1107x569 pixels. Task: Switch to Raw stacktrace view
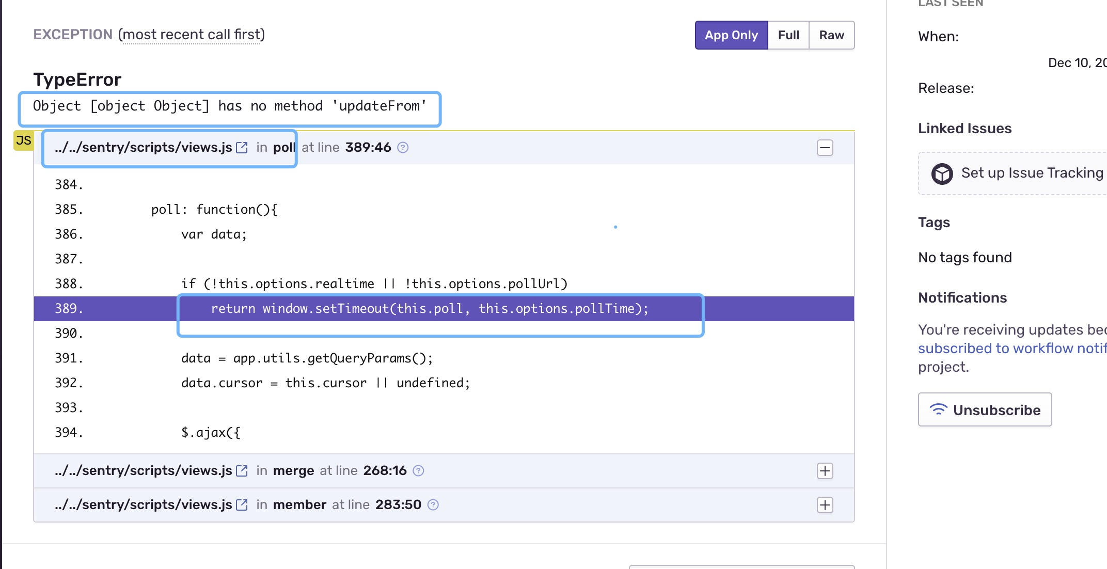(x=831, y=35)
